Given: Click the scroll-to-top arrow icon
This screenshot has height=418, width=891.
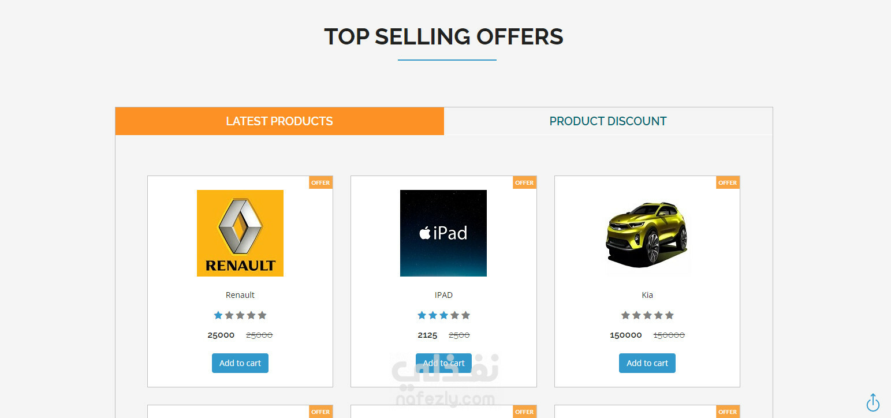Looking at the screenshot, I should 873,402.
